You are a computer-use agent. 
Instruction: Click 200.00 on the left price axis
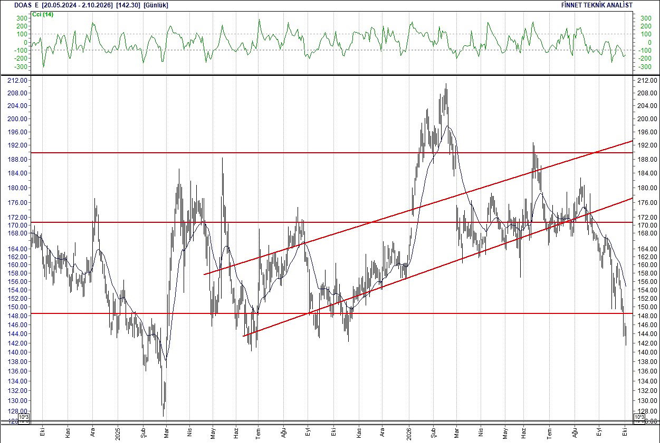pos(17,119)
